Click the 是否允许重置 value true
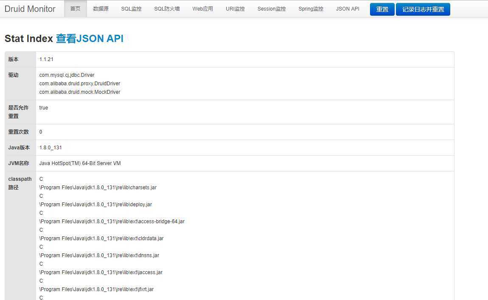 (44, 108)
